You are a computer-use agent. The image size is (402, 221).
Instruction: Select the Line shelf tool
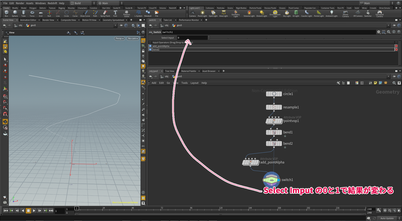(x=58, y=14)
